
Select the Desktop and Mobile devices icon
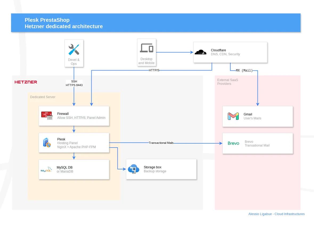tap(146, 48)
